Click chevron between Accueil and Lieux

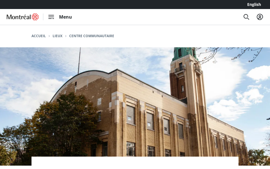coord(49,36)
